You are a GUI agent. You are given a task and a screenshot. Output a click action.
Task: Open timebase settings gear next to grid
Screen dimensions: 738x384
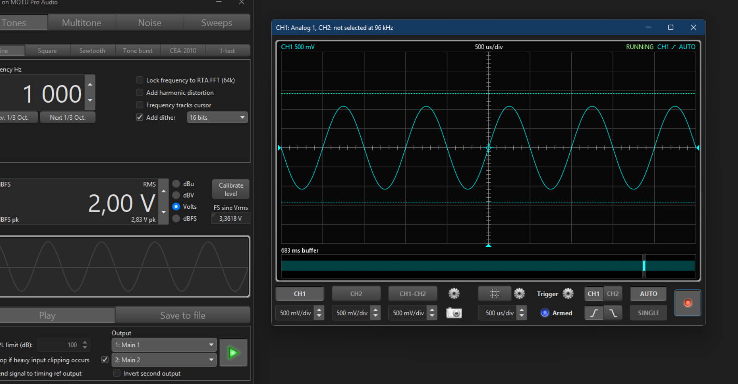[519, 294]
